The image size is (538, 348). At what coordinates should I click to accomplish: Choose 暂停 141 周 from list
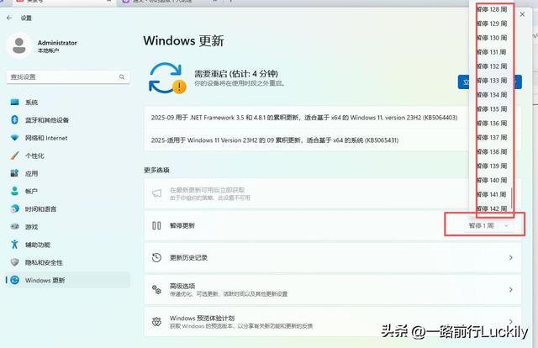[x=492, y=194]
